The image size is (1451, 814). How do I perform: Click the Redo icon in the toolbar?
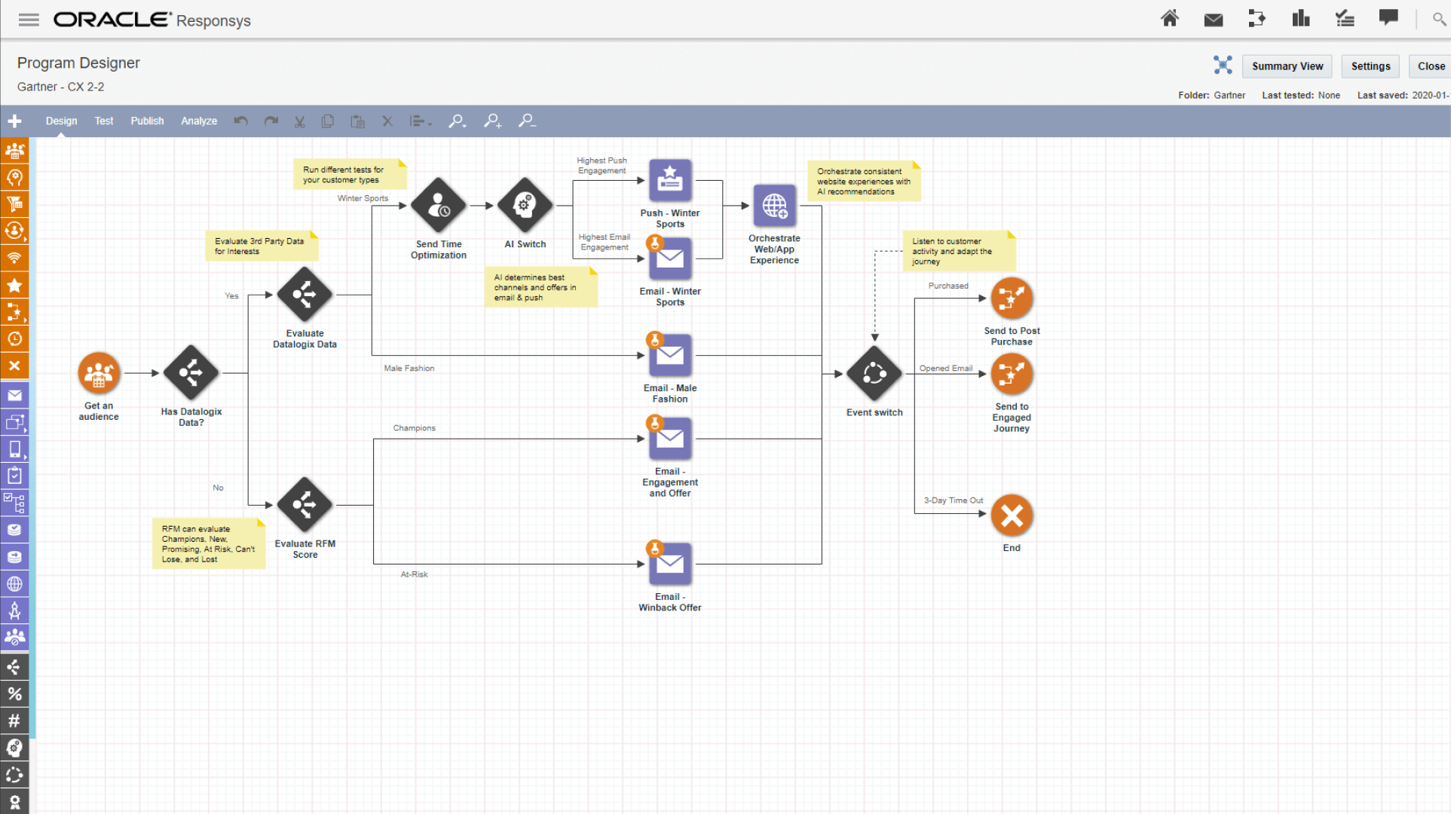click(x=271, y=121)
